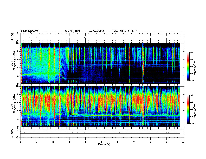Click the date text "Mar.3 , 2024"

coord(73,31)
